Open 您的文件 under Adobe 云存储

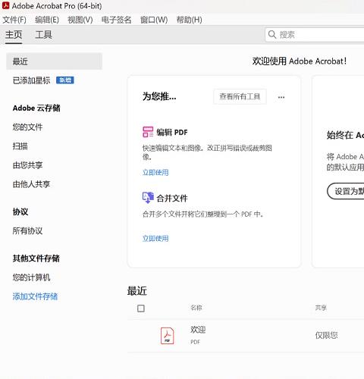pos(28,127)
